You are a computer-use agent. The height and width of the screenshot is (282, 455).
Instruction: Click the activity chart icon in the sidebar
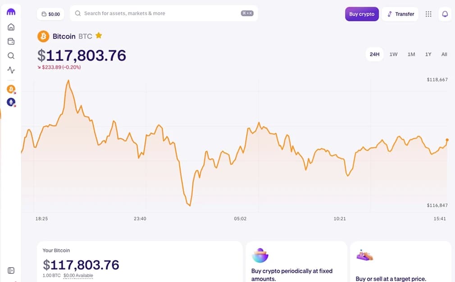[11, 70]
